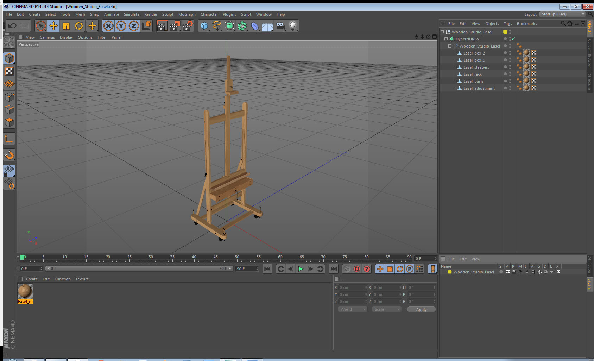594x361 pixels.
Task: Open the deformer objects icon
Action: click(255, 26)
